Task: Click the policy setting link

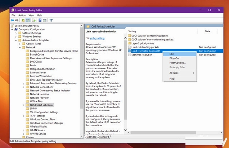Action: click(98, 38)
